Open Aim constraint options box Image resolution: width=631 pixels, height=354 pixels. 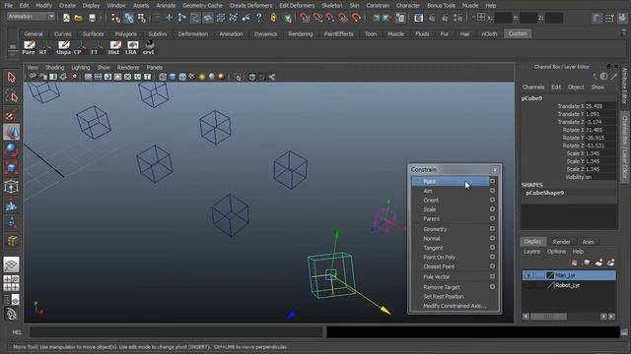point(492,191)
